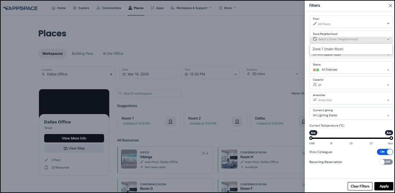Screen dimensions: 395x193
Task: Click the Amenities filter icon
Action: [315, 100]
